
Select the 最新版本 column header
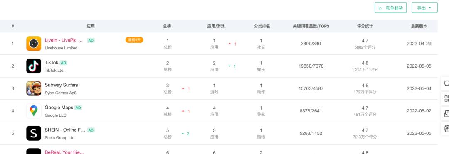pyautogui.click(x=419, y=26)
